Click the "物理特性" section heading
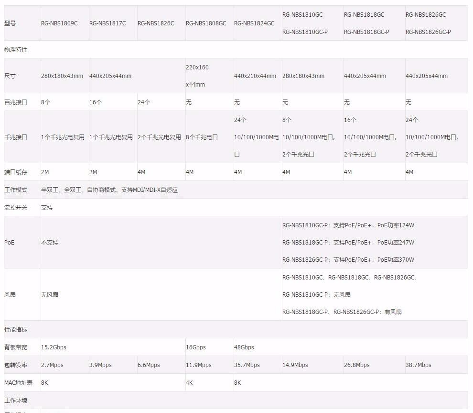This screenshot has width=473, height=413. coord(16,50)
